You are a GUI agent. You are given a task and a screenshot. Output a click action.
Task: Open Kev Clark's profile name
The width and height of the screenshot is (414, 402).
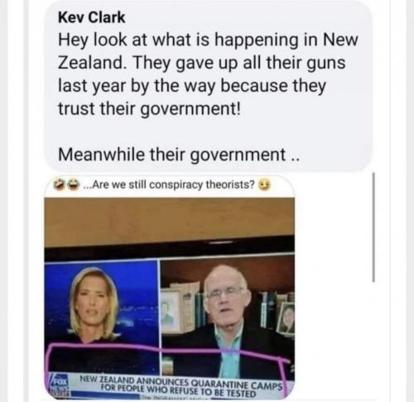click(92, 17)
